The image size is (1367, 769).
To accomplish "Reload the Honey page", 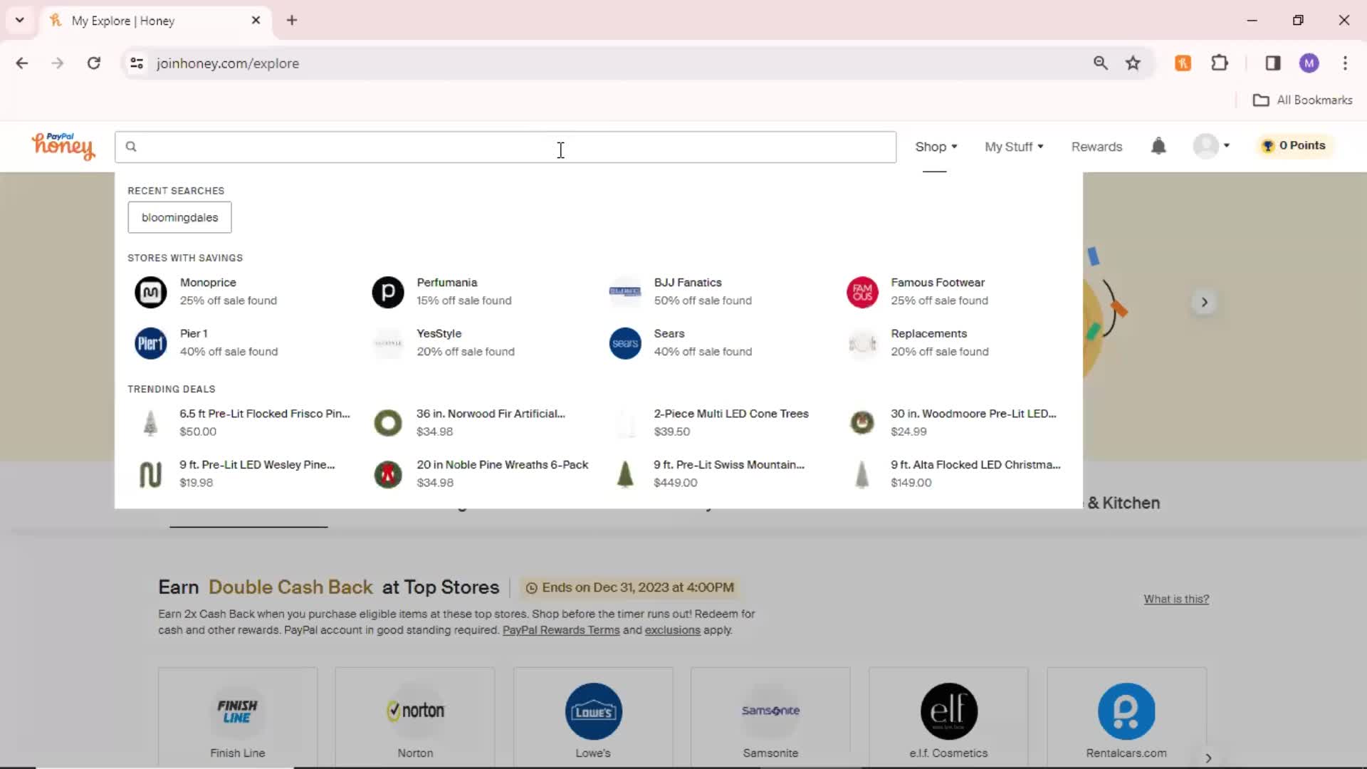I will click(x=93, y=63).
